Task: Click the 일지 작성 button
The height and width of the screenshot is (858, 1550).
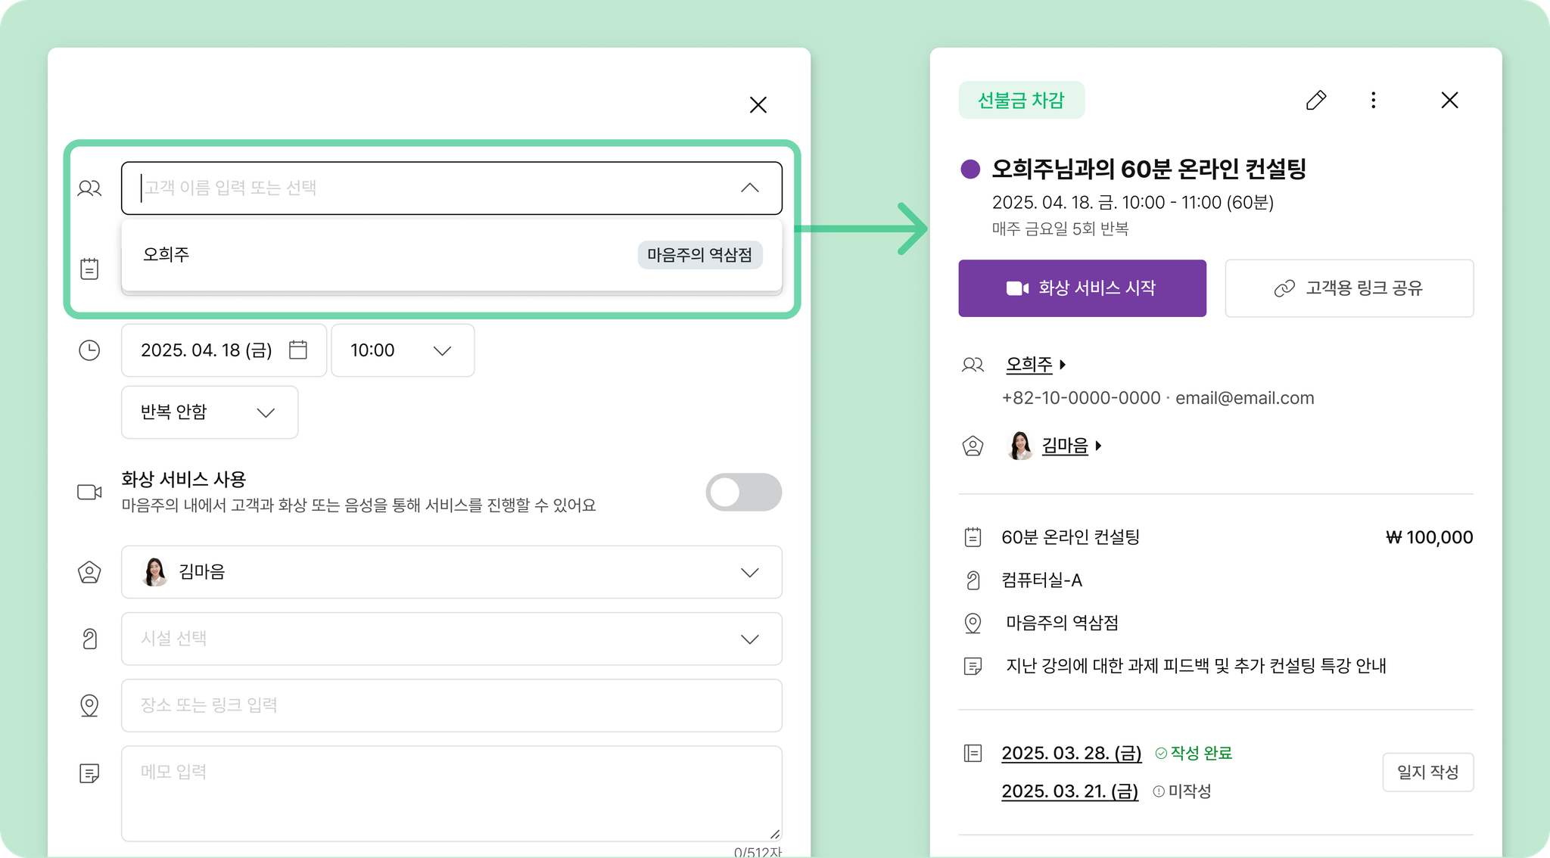Action: coord(1428,773)
